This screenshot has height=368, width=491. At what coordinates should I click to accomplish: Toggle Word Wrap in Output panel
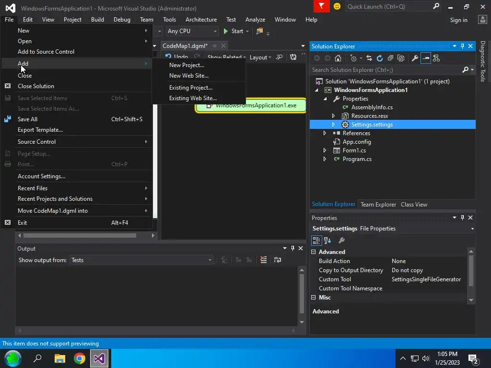[x=278, y=260]
